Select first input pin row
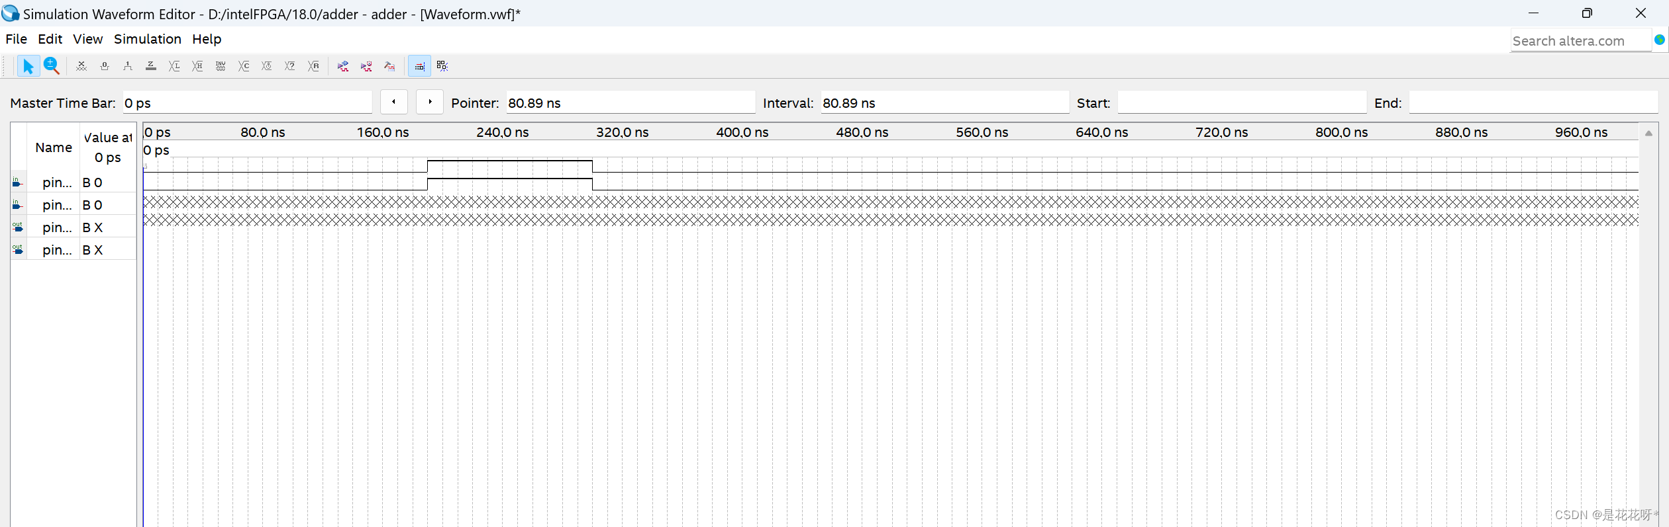The width and height of the screenshot is (1669, 527). (x=74, y=182)
